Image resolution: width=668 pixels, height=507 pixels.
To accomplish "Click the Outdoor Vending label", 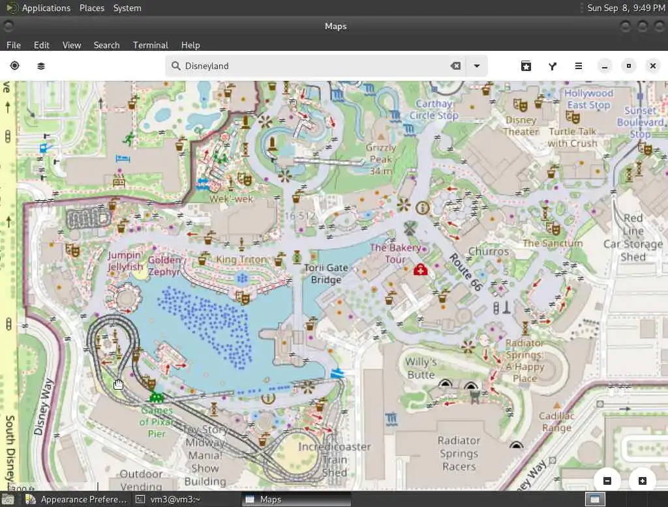I will point(141,480).
